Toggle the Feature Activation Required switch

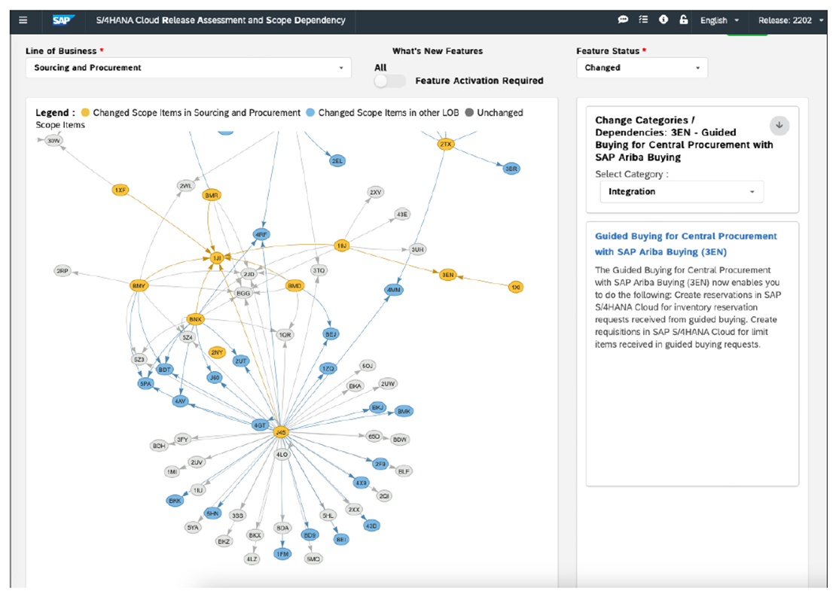[x=389, y=79]
